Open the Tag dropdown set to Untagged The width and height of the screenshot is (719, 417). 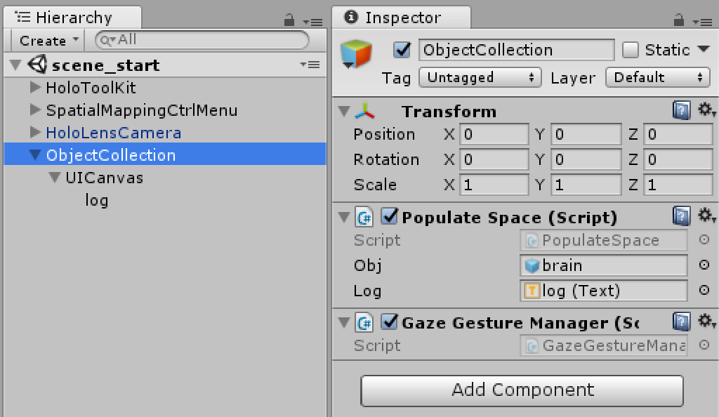[x=480, y=77]
